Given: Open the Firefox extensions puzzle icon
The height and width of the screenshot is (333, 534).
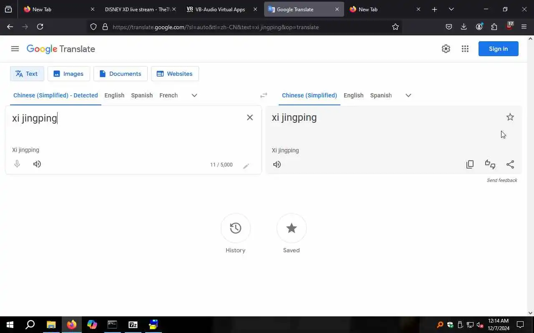Looking at the screenshot, I should click(494, 27).
